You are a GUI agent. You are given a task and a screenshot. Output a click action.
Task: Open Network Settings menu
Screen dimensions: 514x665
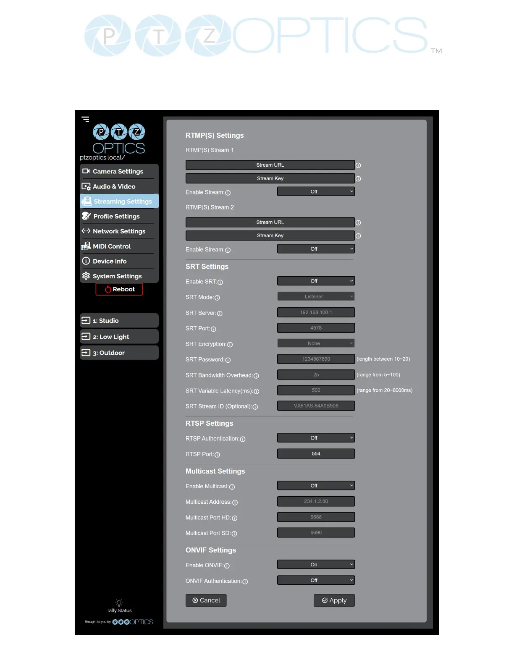click(119, 231)
